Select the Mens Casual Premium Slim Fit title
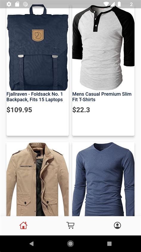 (x=102, y=97)
